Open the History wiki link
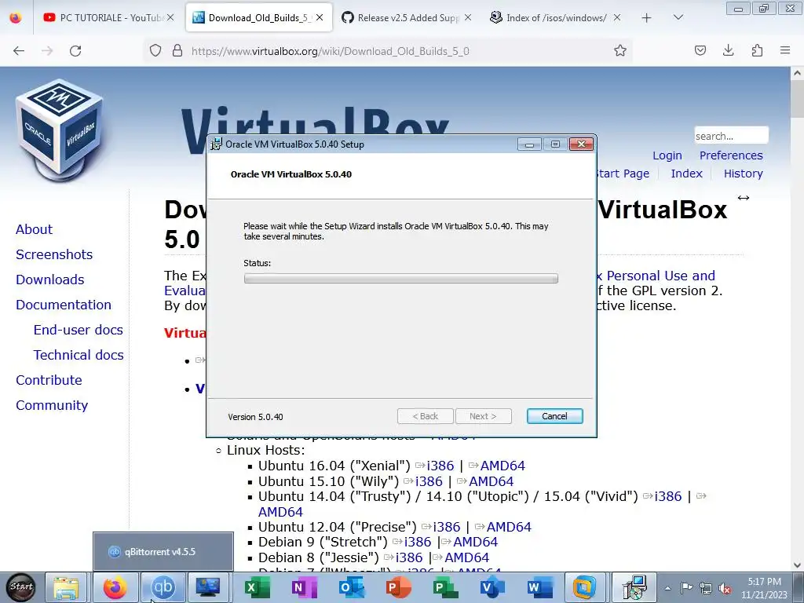The image size is (804, 603). pyautogui.click(x=743, y=174)
